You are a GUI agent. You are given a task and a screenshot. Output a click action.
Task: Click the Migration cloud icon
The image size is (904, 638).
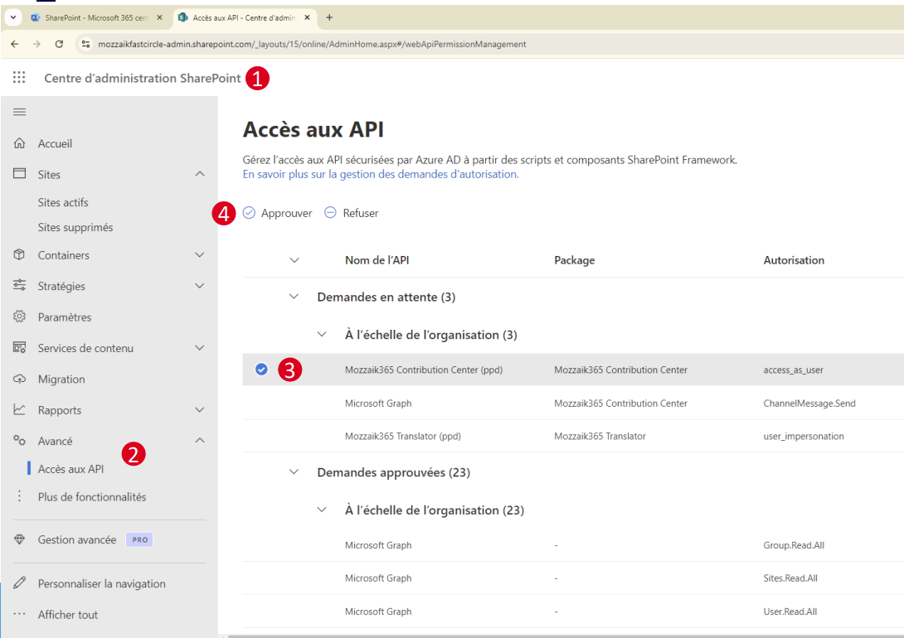pos(20,379)
